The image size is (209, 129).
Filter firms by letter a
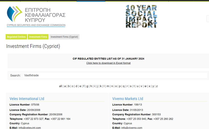[x=65, y=86]
